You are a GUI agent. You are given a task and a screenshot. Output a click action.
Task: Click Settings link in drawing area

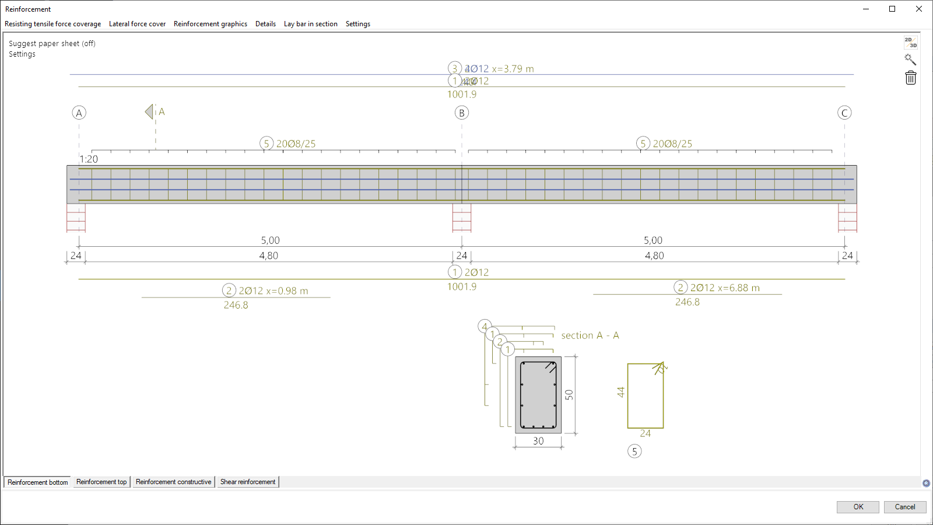tap(22, 54)
